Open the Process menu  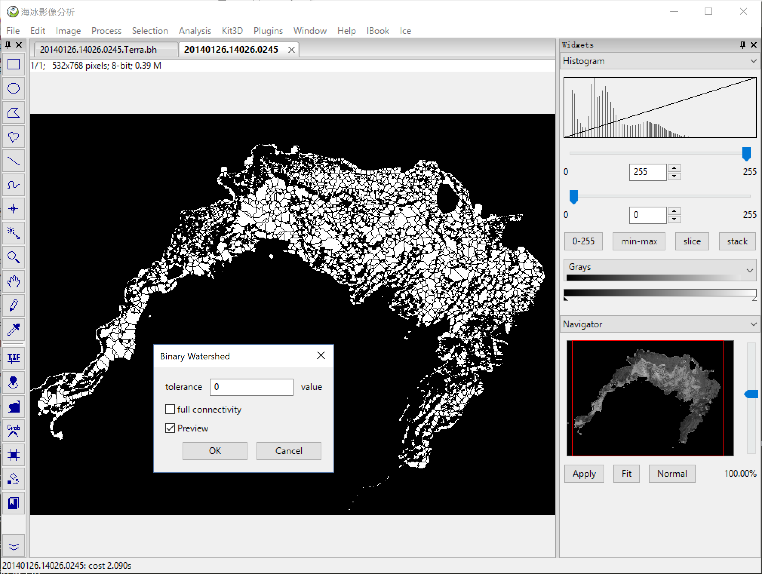click(106, 31)
